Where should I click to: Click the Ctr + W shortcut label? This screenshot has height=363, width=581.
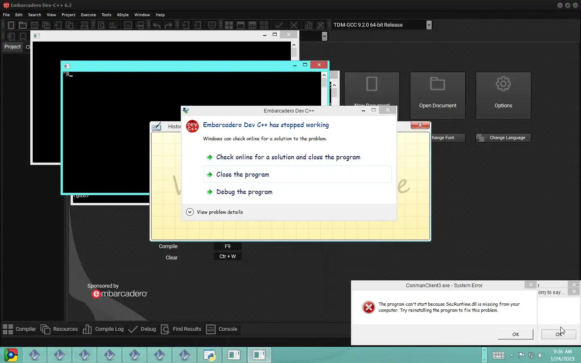pyautogui.click(x=228, y=257)
